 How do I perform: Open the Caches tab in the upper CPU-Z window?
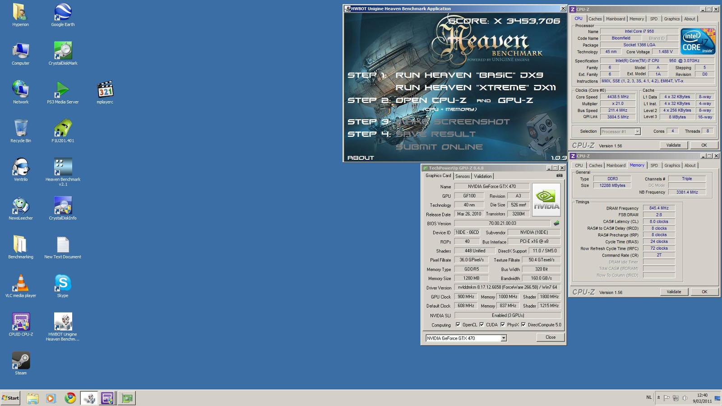pos(595,19)
